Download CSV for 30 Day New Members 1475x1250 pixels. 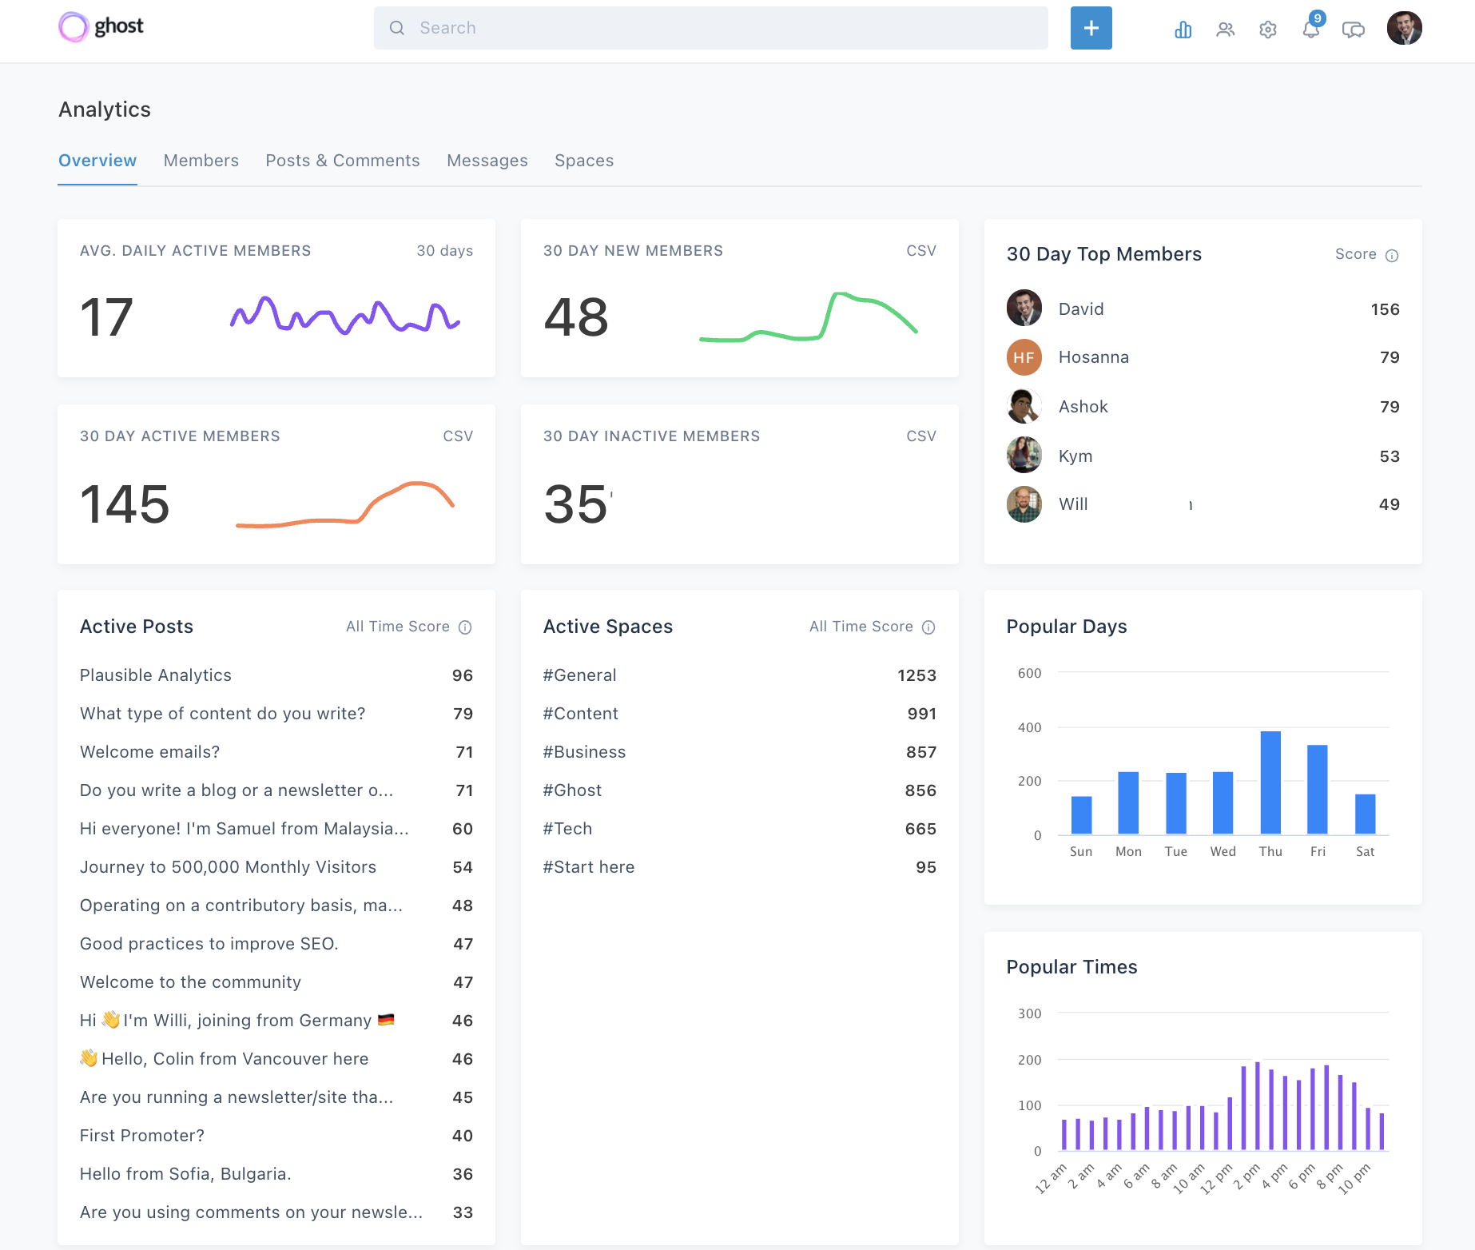tap(920, 250)
